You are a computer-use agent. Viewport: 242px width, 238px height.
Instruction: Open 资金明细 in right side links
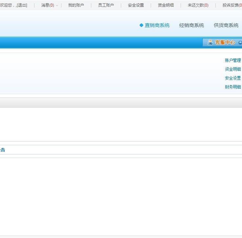pos(233,69)
